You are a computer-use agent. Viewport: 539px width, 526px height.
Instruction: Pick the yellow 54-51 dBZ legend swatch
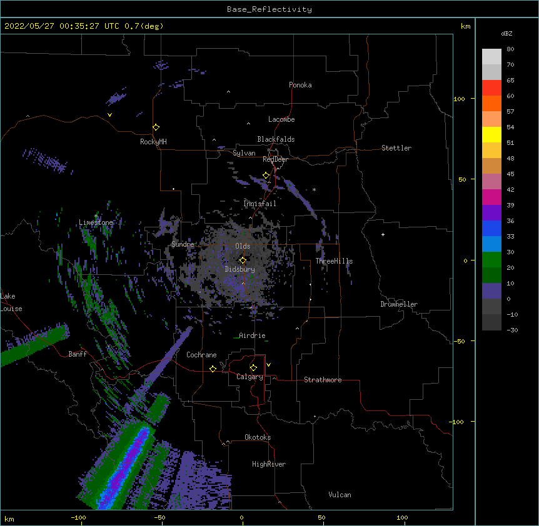(x=491, y=134)
